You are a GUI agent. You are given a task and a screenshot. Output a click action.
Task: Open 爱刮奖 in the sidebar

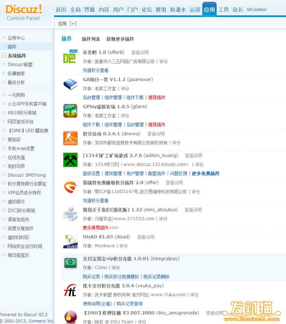pos(14,139)
